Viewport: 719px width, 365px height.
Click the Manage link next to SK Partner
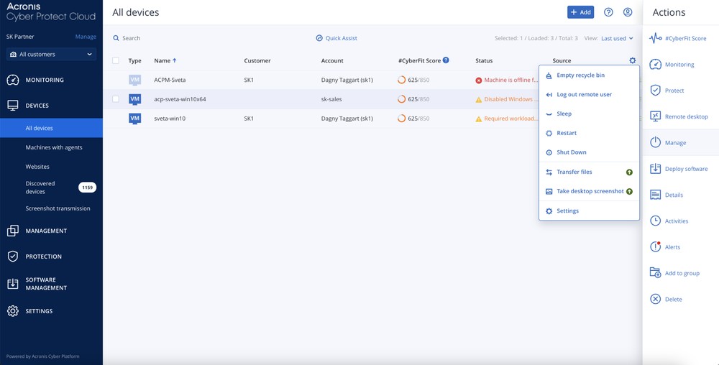(86, 37)
